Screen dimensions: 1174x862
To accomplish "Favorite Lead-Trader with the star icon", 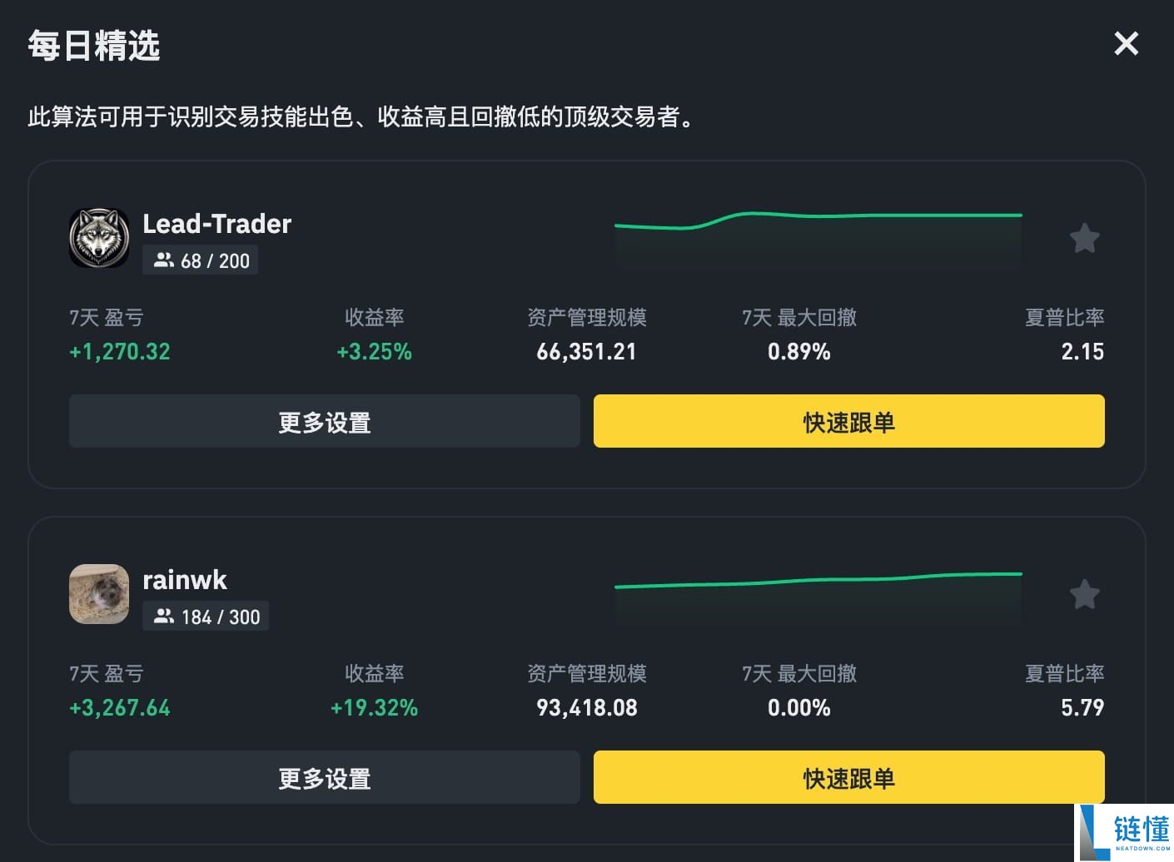I will [1084, 239].
